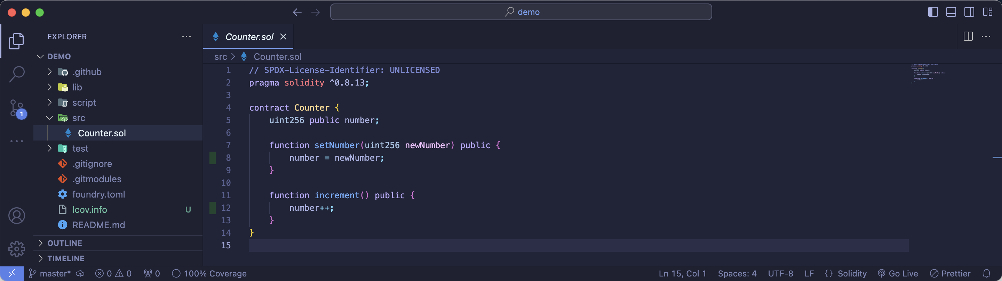Screen dimensions: 1002x281
Task: Click Go Live in status bar
Action: coord(898,274)
